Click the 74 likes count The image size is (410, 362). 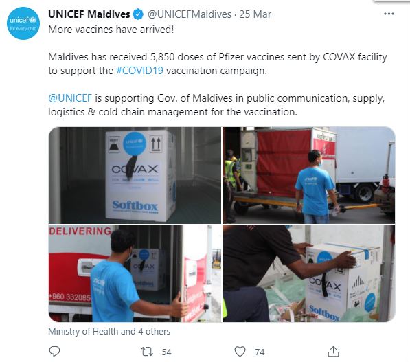click(x=260, y=352)
